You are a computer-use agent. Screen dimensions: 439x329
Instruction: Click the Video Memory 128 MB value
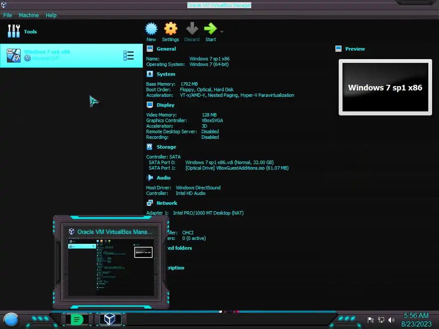209,115
